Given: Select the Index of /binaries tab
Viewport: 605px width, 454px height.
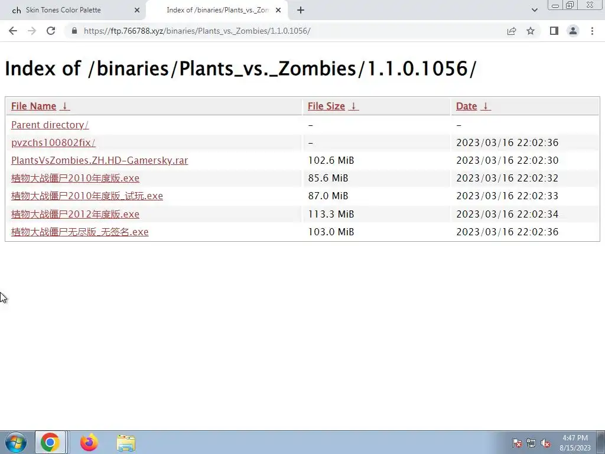Looking at the screenshot, I should pyautogui.click(x=217, y=11).
